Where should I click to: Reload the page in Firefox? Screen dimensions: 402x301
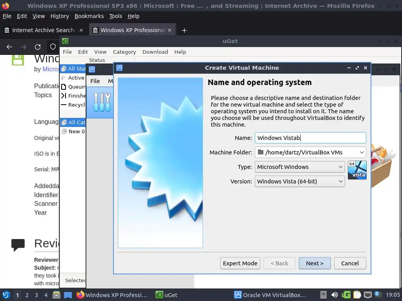click(x=38, y=47)
